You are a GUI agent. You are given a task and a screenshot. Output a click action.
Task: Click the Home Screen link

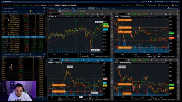tap(127, 5)
